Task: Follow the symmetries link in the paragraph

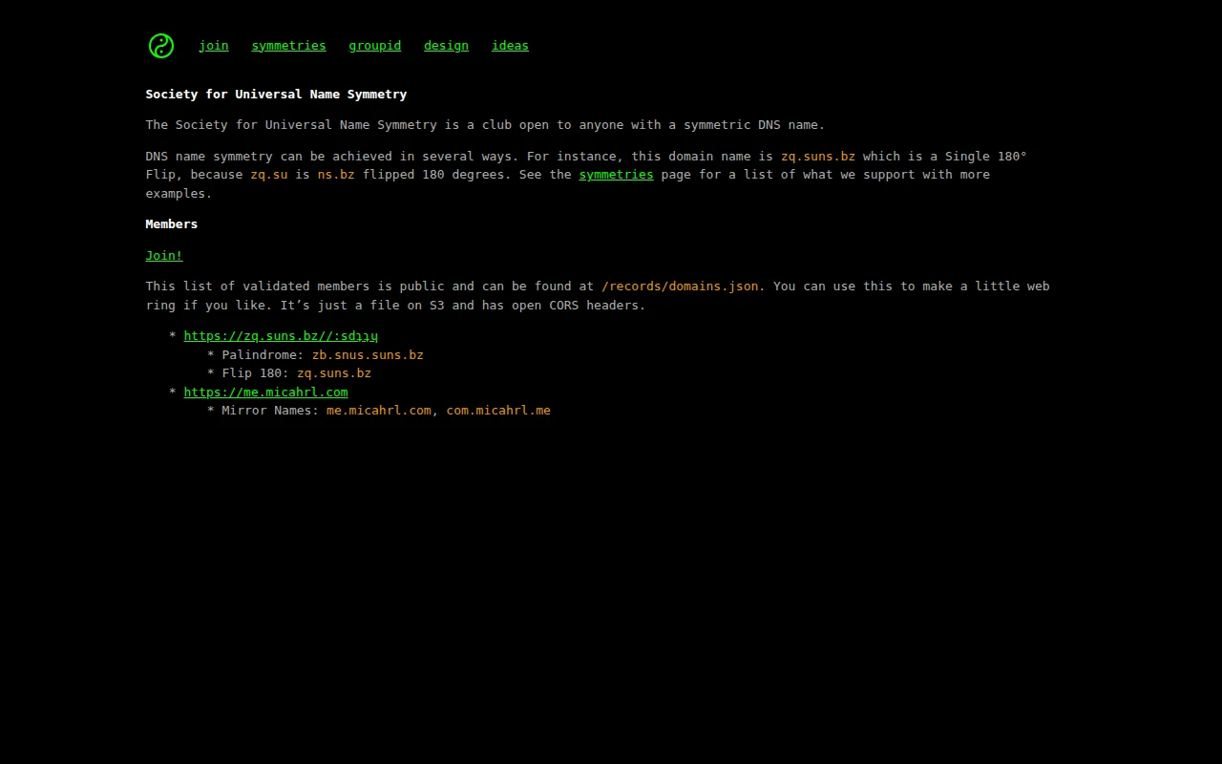Action: coord(616,175)
